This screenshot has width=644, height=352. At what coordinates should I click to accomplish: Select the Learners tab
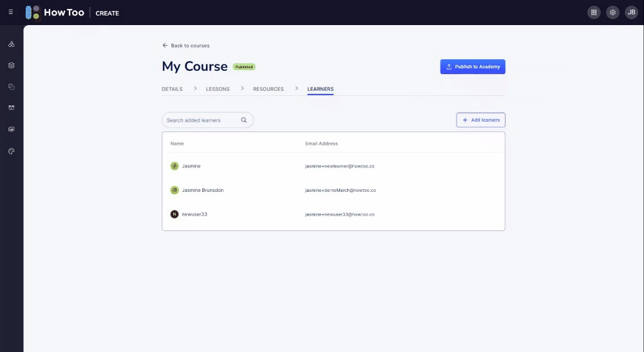320,89
